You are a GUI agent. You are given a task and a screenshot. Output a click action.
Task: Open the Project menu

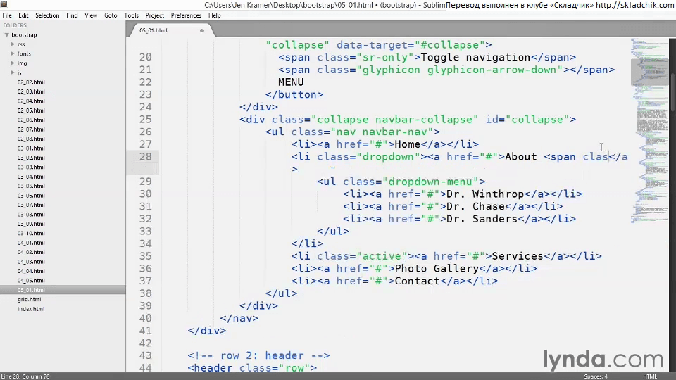(154, 15)
